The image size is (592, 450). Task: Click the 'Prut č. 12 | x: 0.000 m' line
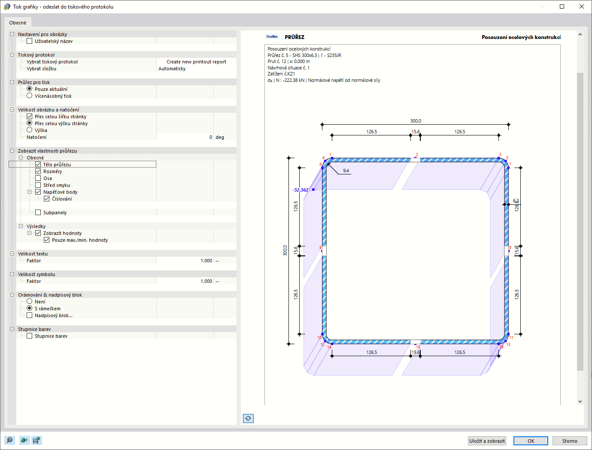tap(288, 61)
